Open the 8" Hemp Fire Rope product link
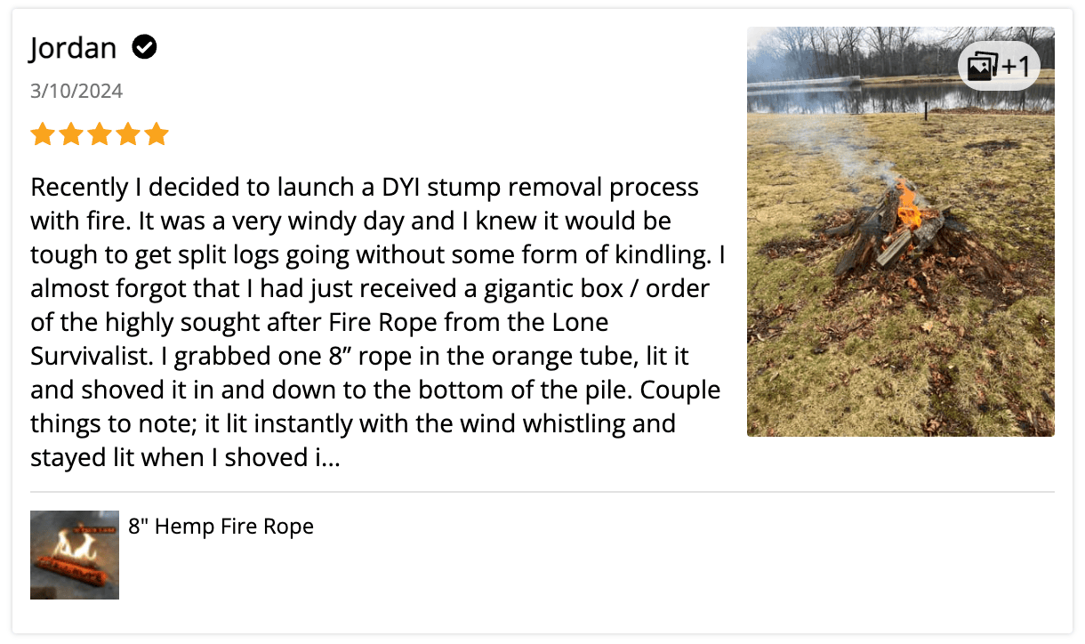 tap(221, 526)
